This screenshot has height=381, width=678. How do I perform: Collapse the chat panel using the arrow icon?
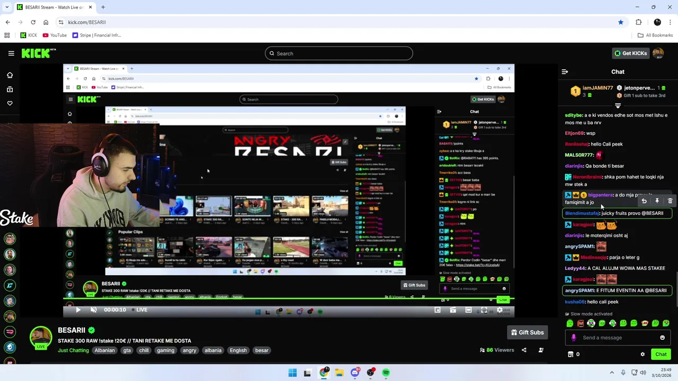pyautogui.click(x=565, y=71)
